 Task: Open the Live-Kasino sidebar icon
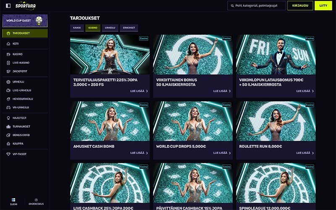pos(8,63)
